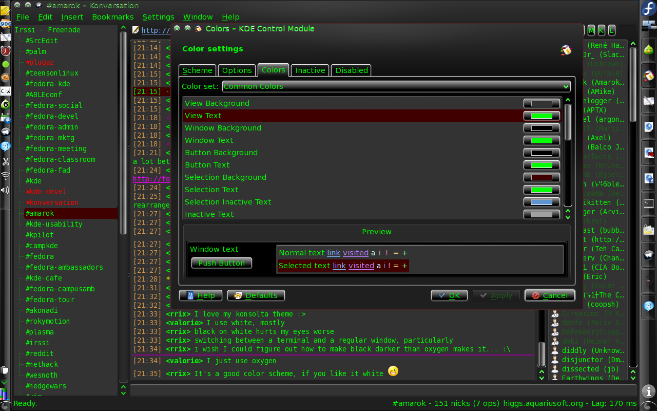Click the yellow notes icon at left panel top

pyautogui.click(x=5, y=10)
